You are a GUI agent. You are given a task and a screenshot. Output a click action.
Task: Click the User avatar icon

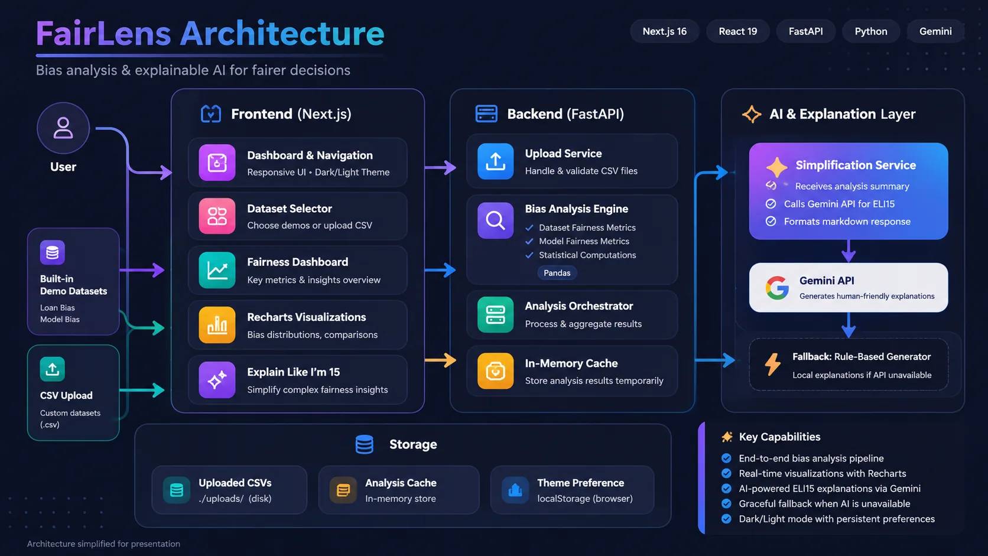[63, 128]
